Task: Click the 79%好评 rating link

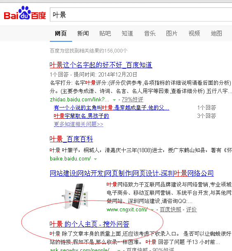Action: 132,99
